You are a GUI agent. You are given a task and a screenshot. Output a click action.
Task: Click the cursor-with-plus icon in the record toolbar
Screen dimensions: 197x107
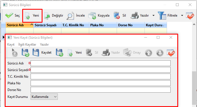[14, 53]
